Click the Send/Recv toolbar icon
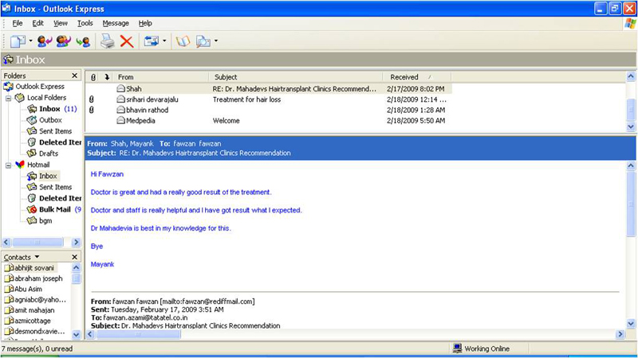This screenshot has height=358, width=638. pyautogui.click(x=151, y=41)
